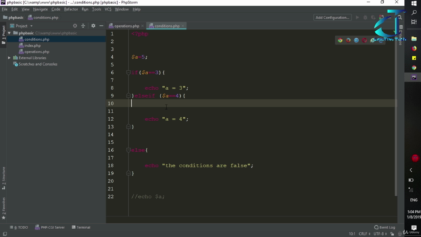Open the PHP-CGI Server tool window

tap(50, 227)
